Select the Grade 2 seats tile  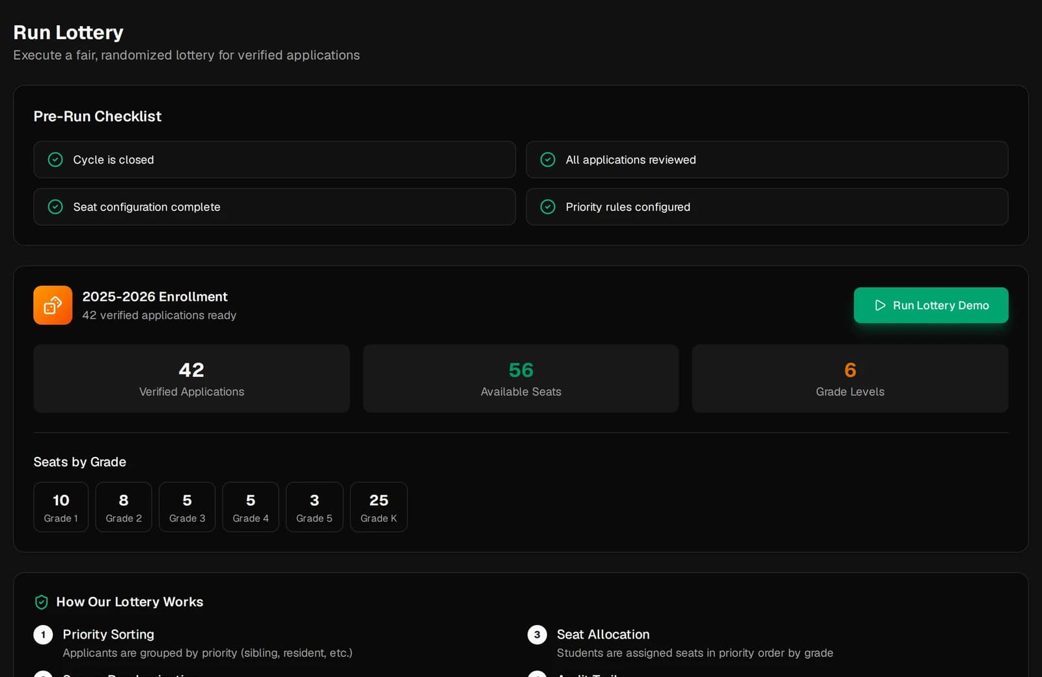[124, 507]
